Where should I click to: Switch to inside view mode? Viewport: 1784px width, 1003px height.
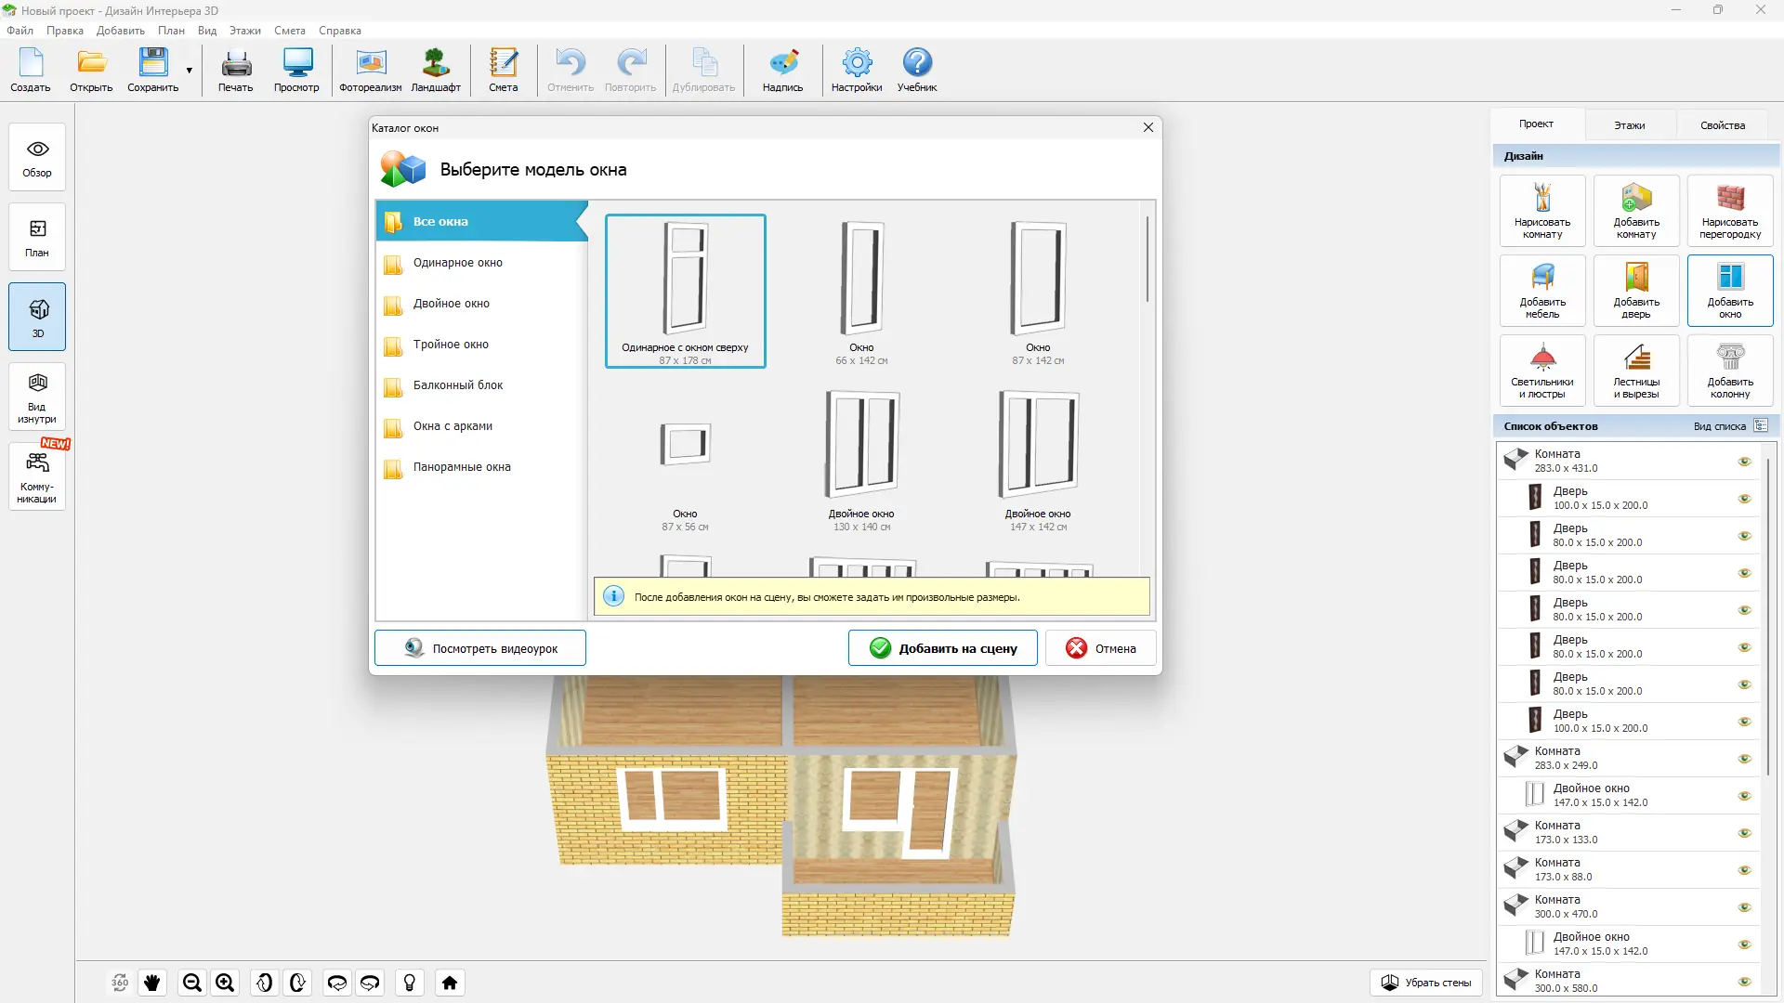(37, 397)
